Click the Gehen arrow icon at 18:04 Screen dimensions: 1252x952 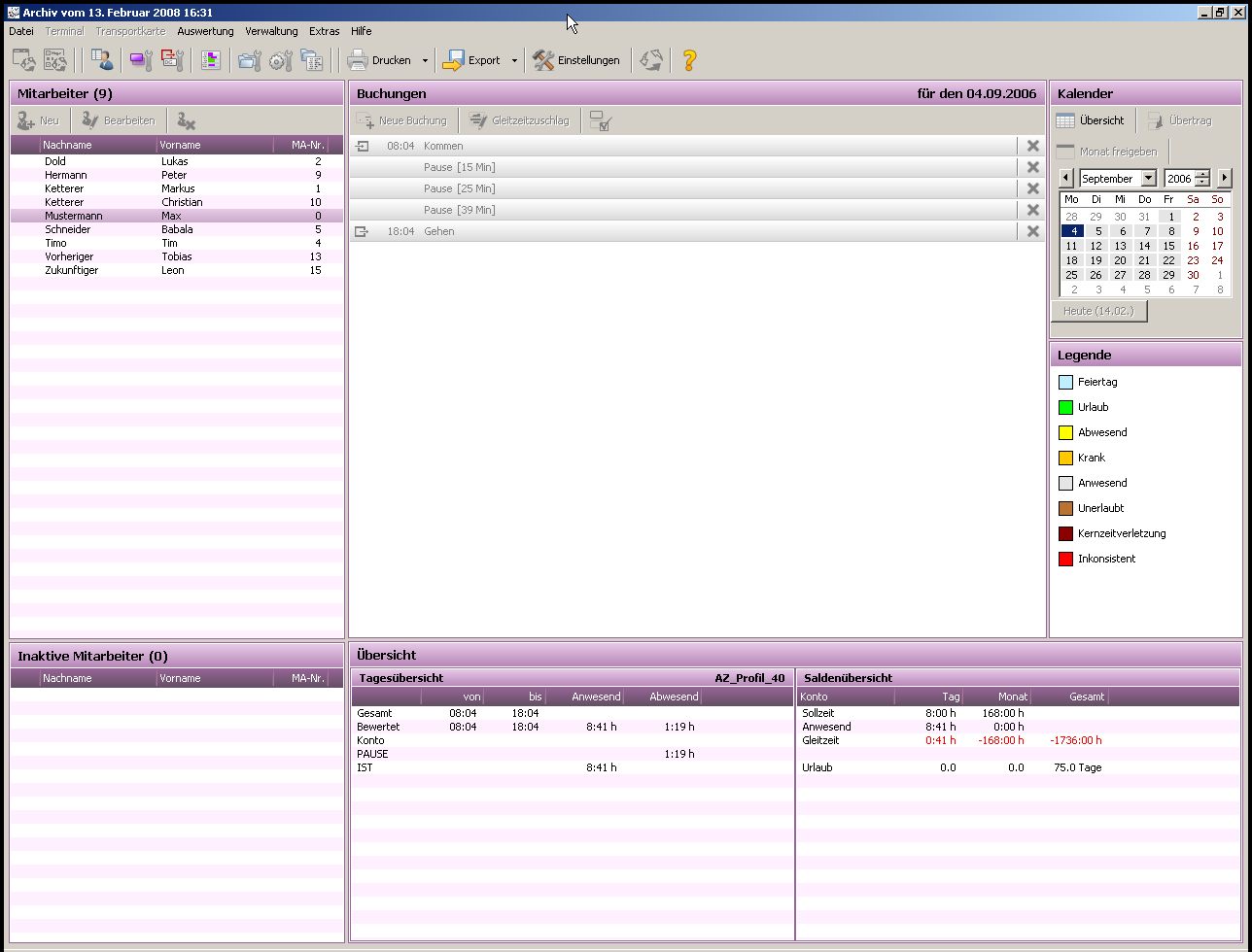tap(363, 231)
